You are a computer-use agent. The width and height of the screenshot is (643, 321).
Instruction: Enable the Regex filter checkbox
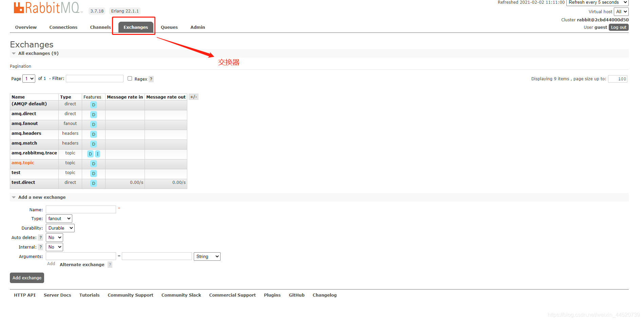[x=130, y=79]
